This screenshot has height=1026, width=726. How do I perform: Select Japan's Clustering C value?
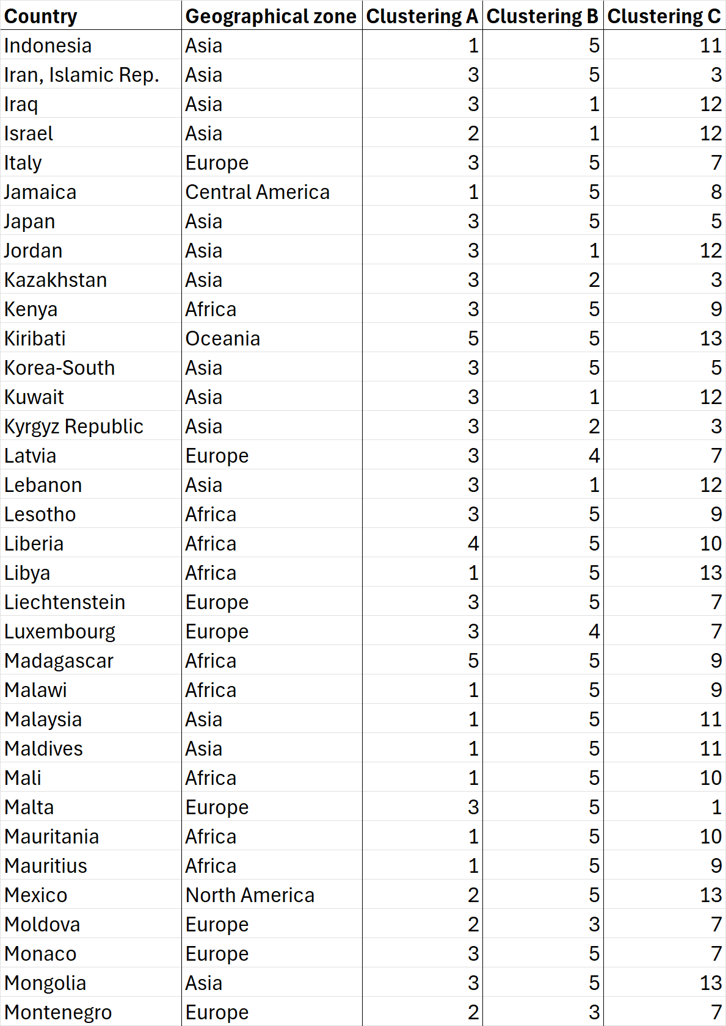[x=716, y=222]
